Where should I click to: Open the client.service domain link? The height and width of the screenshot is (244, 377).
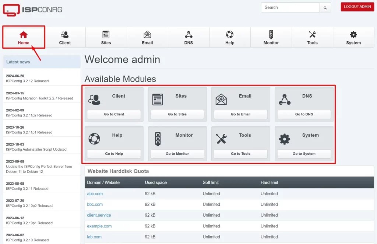(99, 215)
